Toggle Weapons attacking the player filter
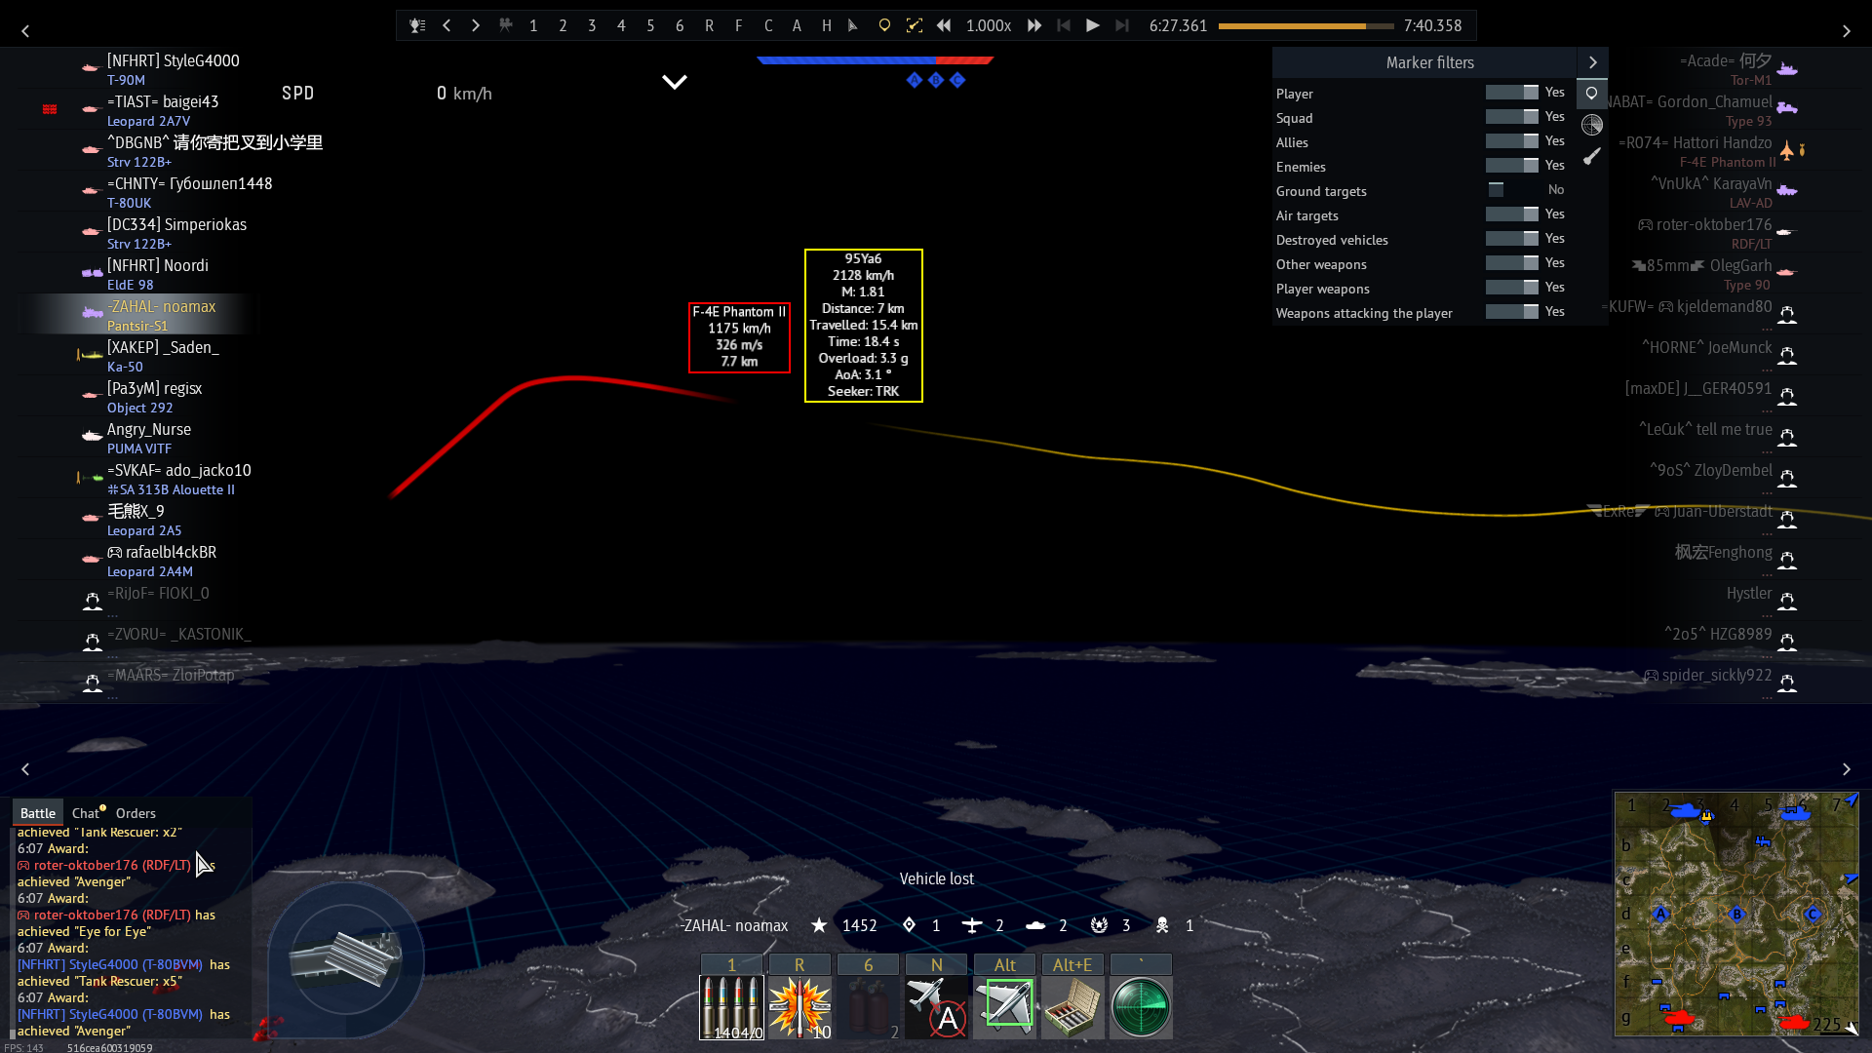 (x=1511, y=312)
